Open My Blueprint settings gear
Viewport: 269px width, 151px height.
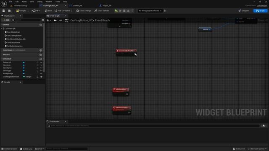tap(43, 20)
